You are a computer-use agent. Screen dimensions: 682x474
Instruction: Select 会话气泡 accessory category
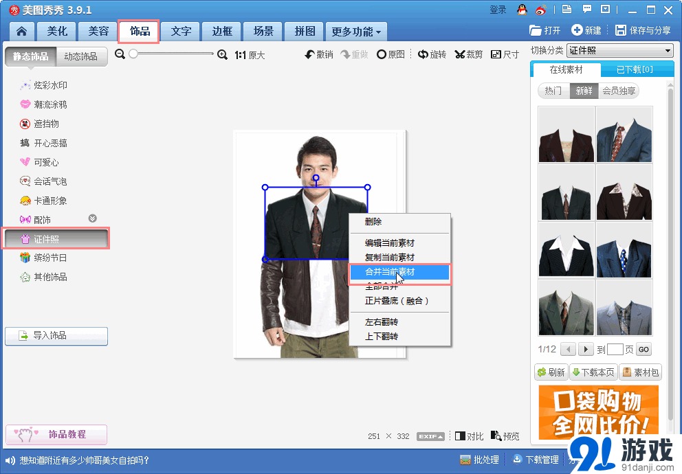pyautogui.click(x=43, y=181)
